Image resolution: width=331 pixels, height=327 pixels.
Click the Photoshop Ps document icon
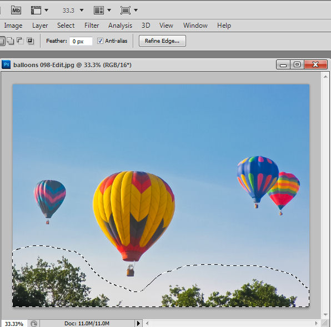point(6,64)
